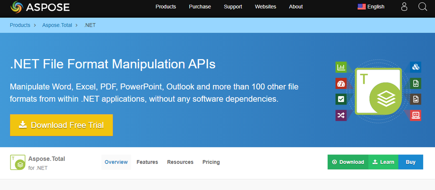Click the green bar chart icon
Screen dimensions: 435x190
tap(341, 67)
